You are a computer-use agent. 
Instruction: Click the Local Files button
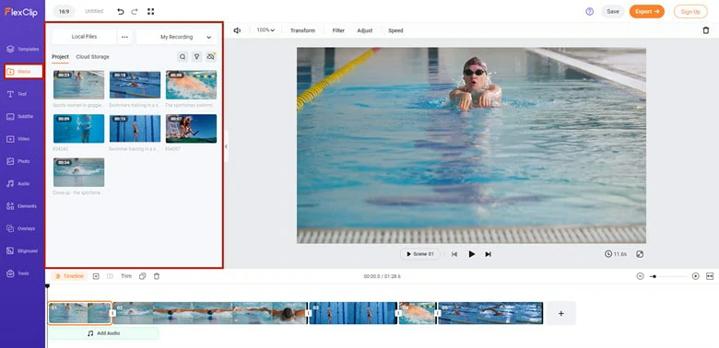pos(84,37)
